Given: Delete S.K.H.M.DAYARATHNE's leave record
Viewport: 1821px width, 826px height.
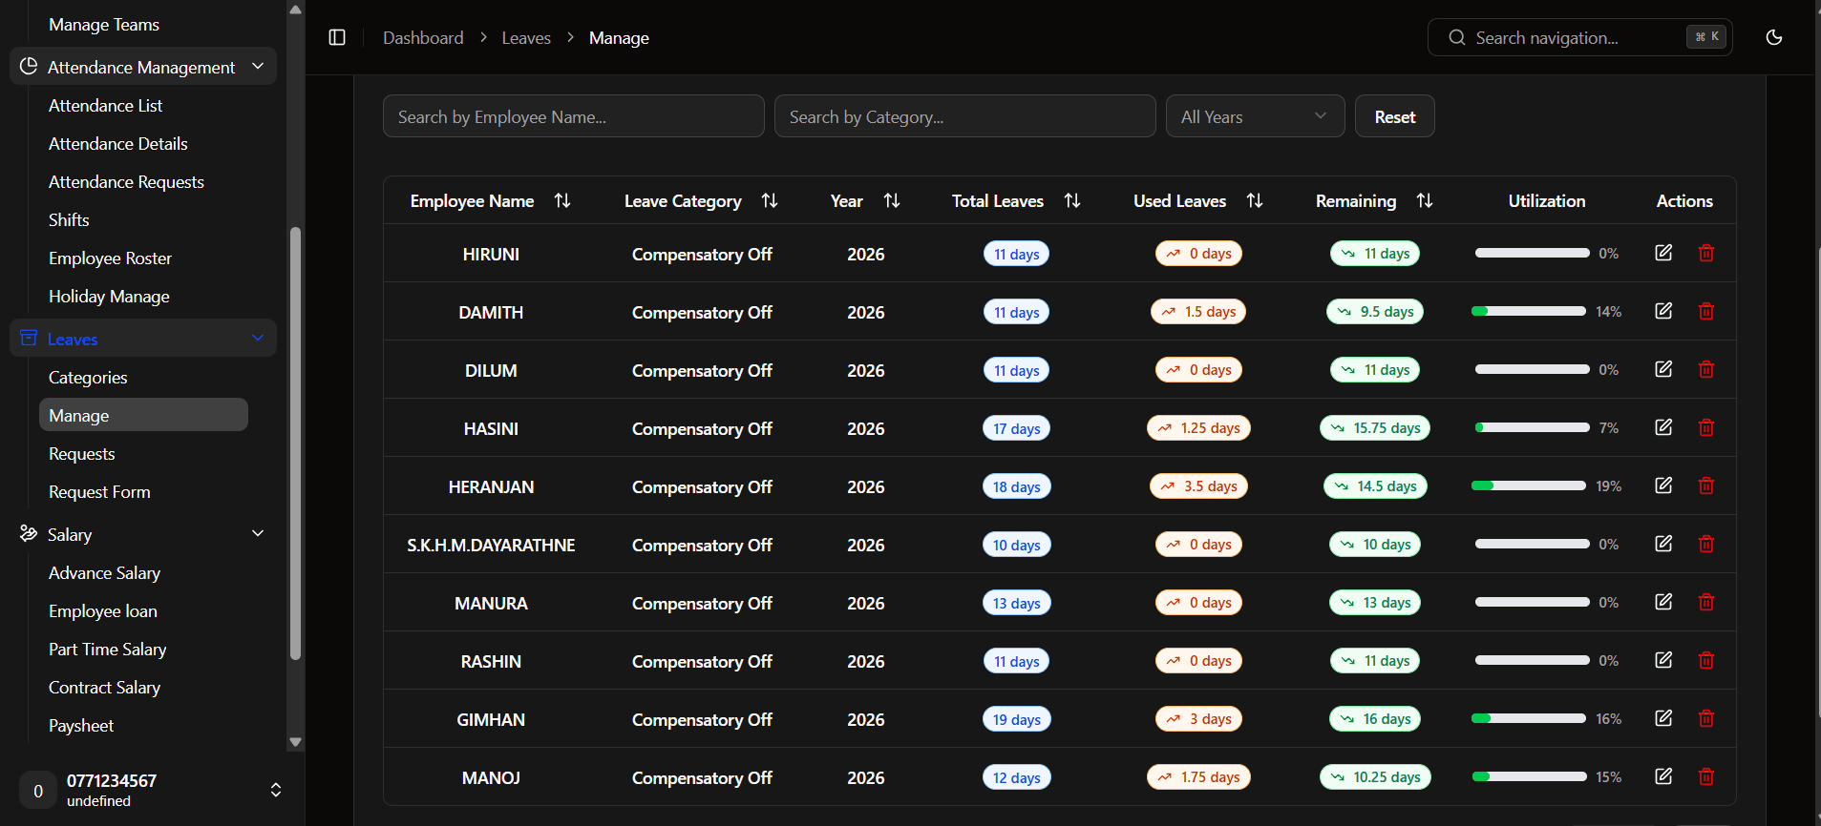Looking at the screenshot, I should coord(1706,544).
